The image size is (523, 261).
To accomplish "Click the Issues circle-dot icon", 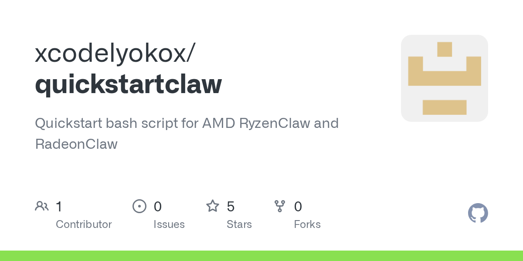I will point(139,206).
